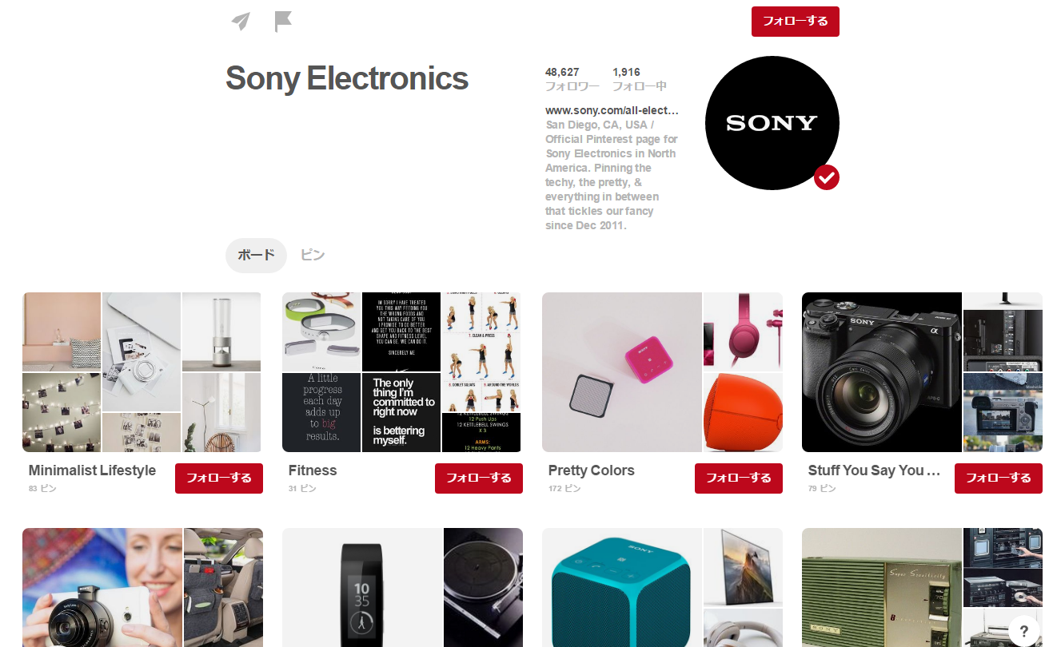Follow the Fitness board
Screen dimensions: 1061x647
coord(479,478)
